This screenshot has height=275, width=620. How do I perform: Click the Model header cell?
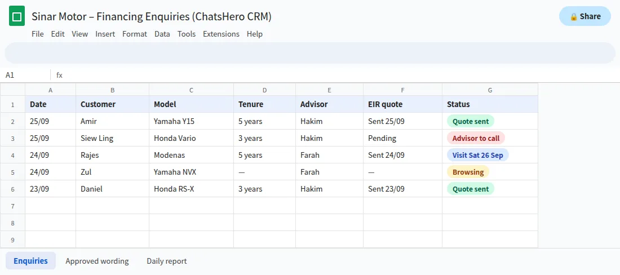(192, 104)
